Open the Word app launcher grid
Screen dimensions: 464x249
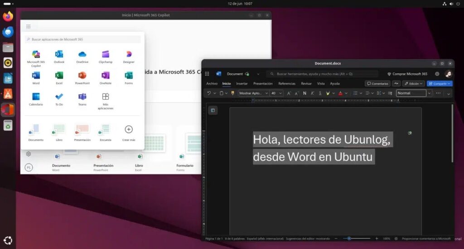pyautogui.click(x=207, y=74)
